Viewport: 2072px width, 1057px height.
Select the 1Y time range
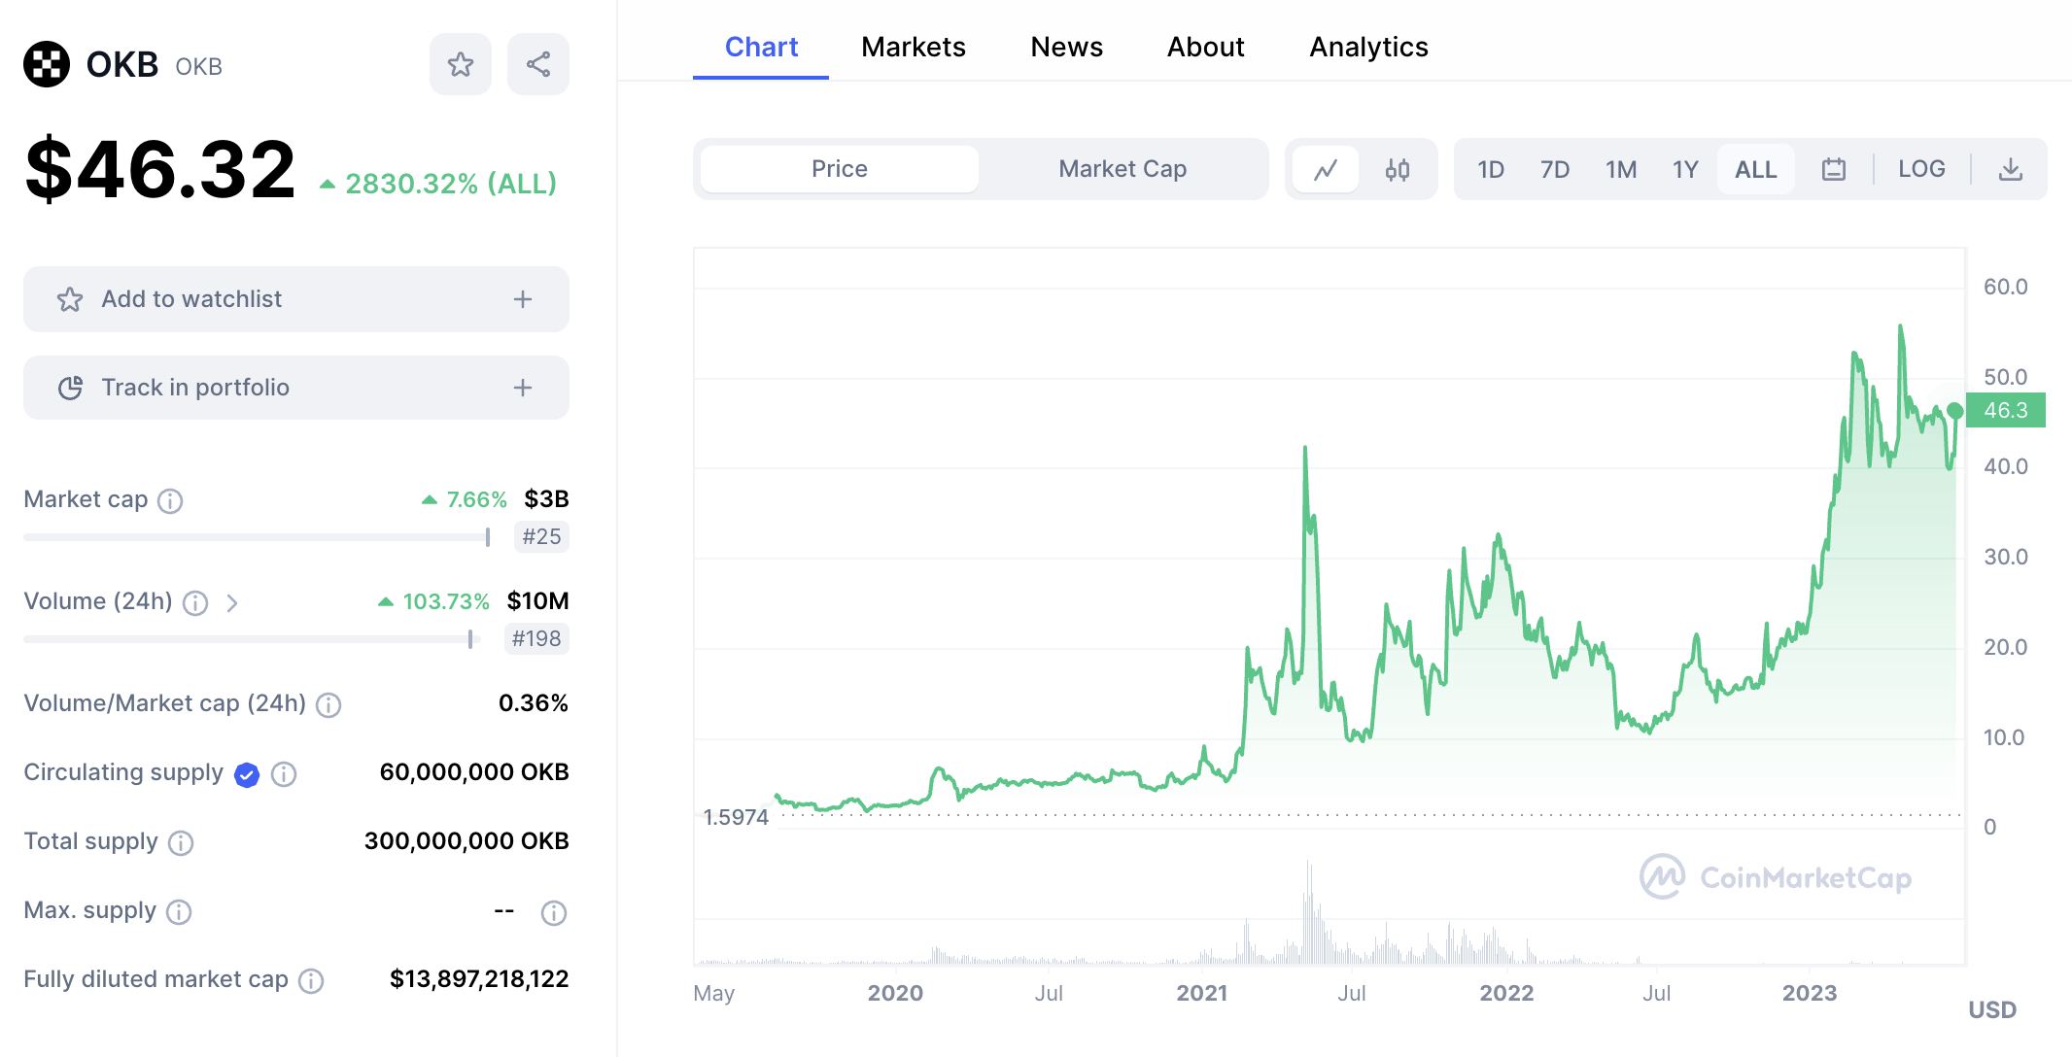tap(1684, 170)
